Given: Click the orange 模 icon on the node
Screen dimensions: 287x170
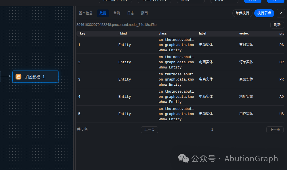Looking at the screenshot, I should [x=18, y=77].
